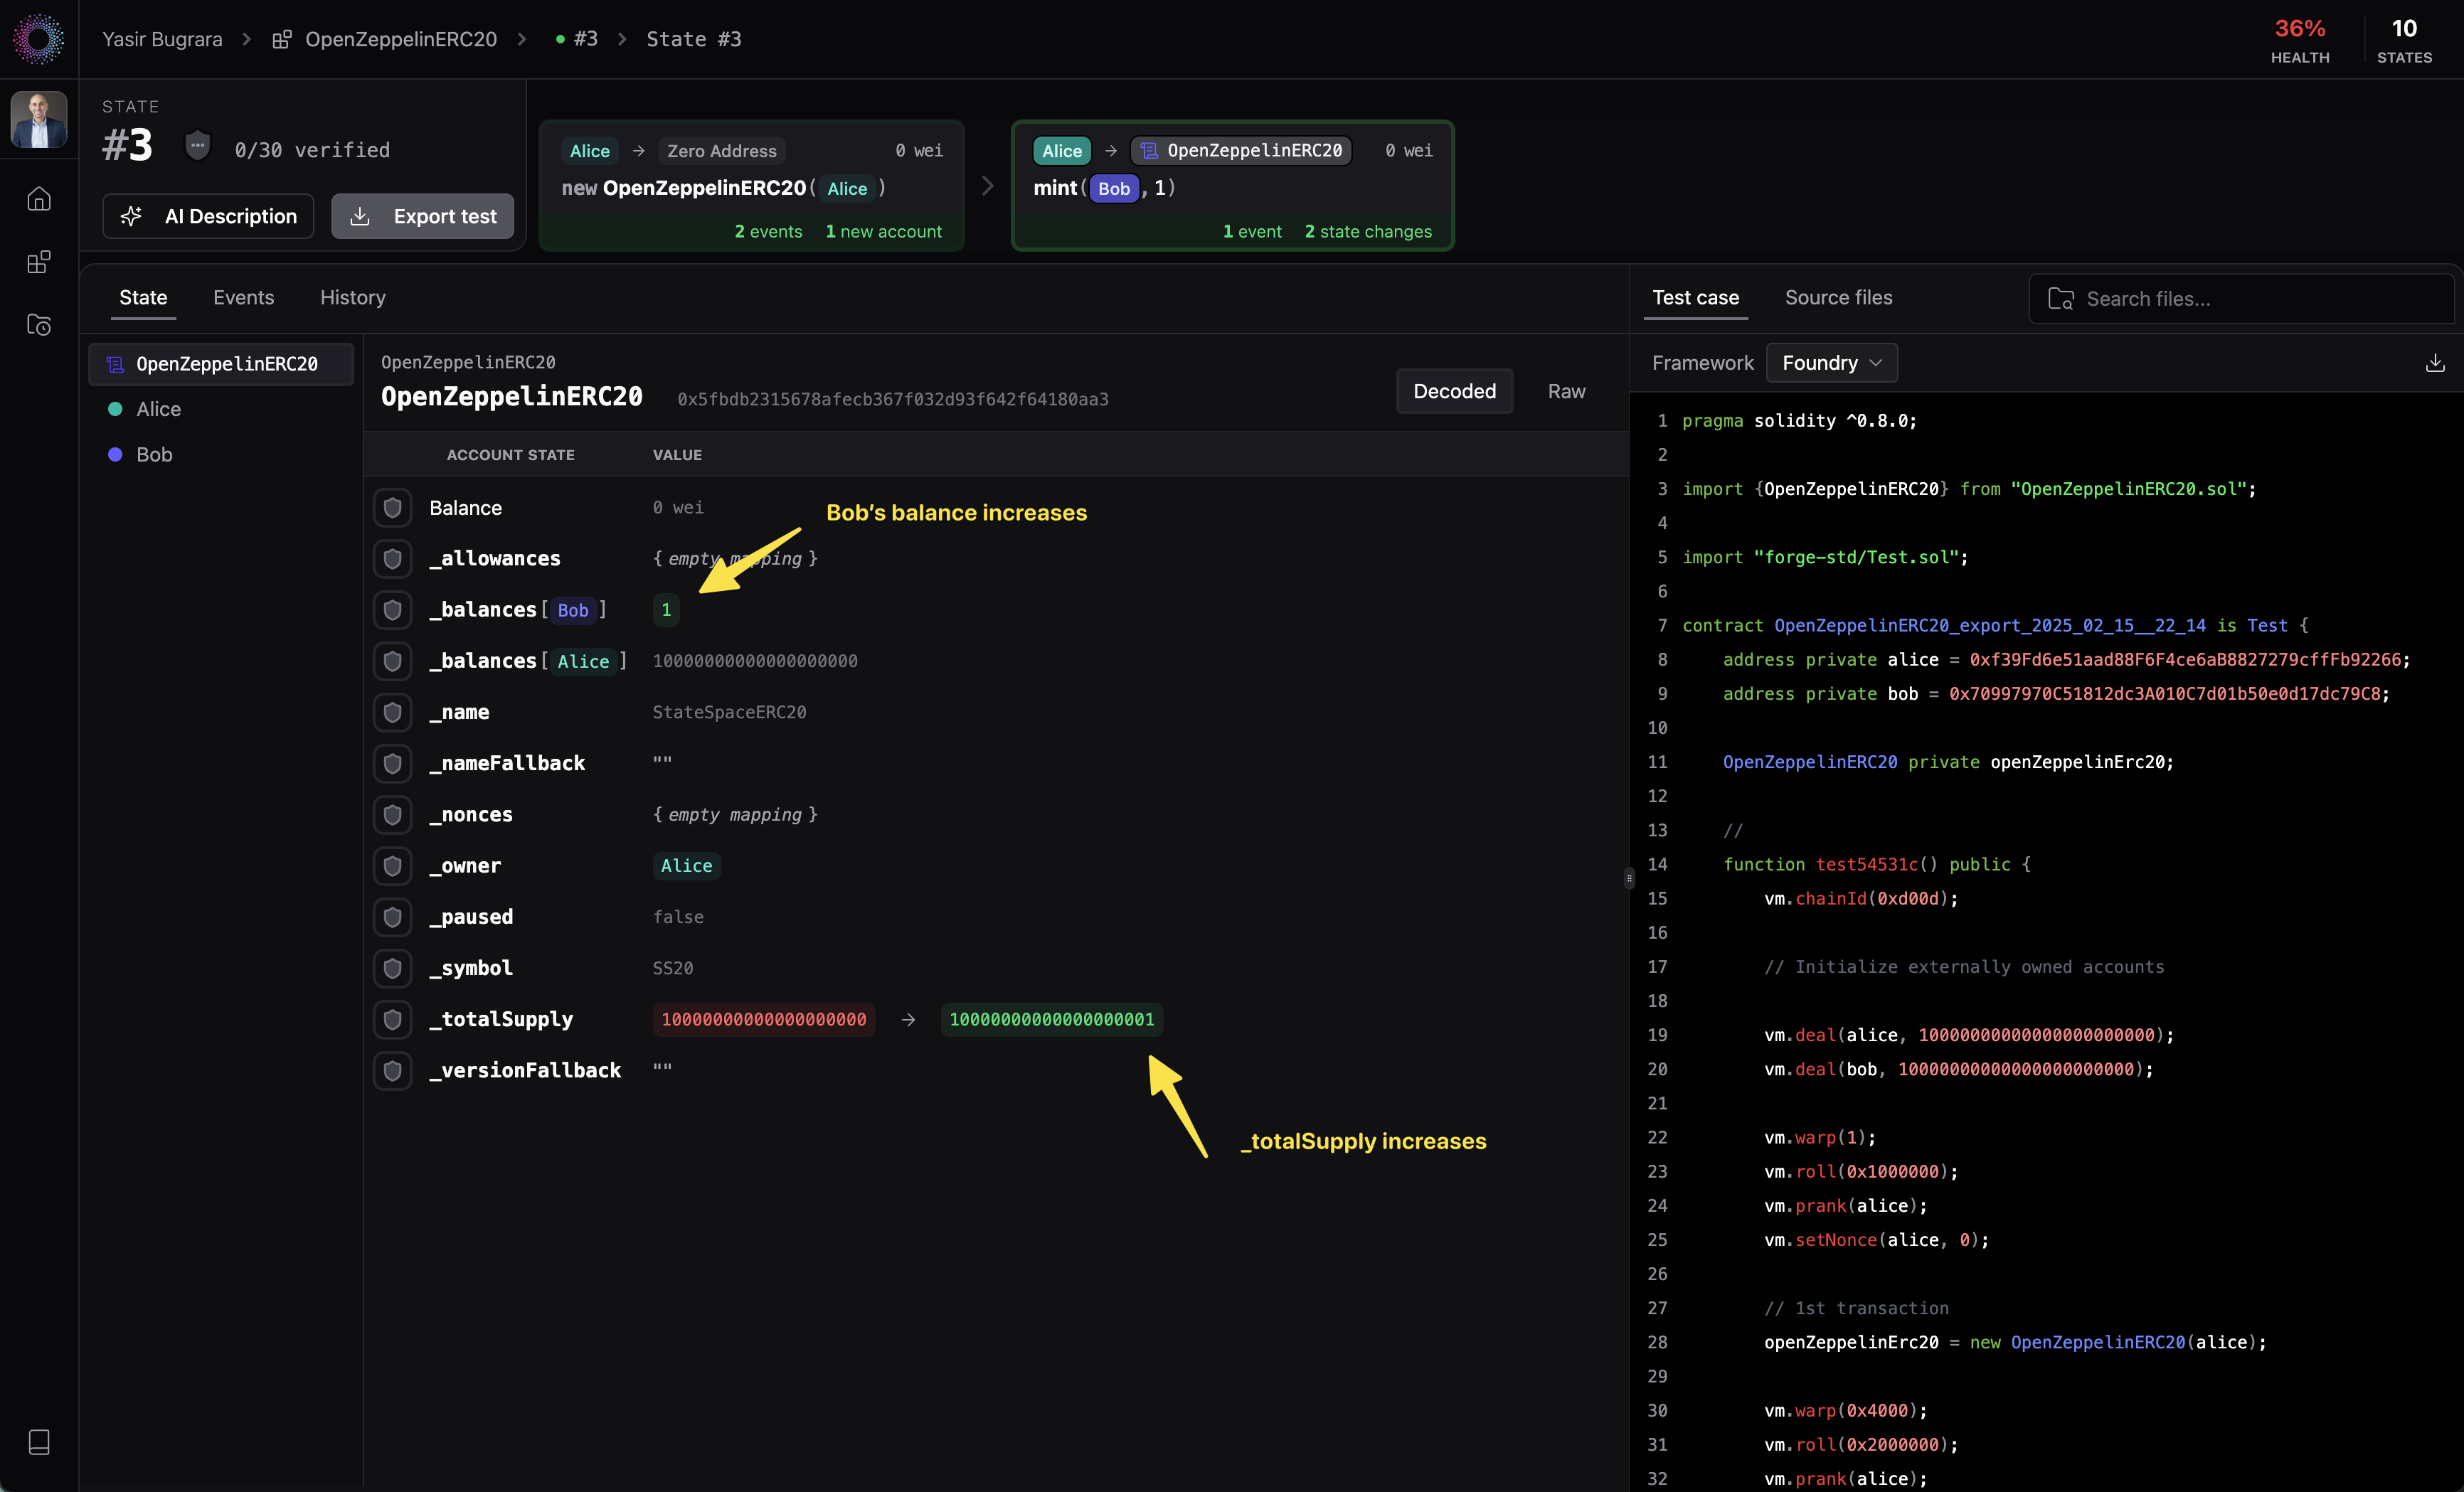
Task: Open the documentation book icon at bottom-left
Action: tap(39, 1441)
